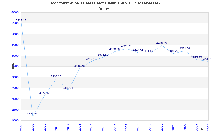Viewport: 211px width, 132px height.
Task: Select the 4221.36 value label
Action: pos(185,49)
